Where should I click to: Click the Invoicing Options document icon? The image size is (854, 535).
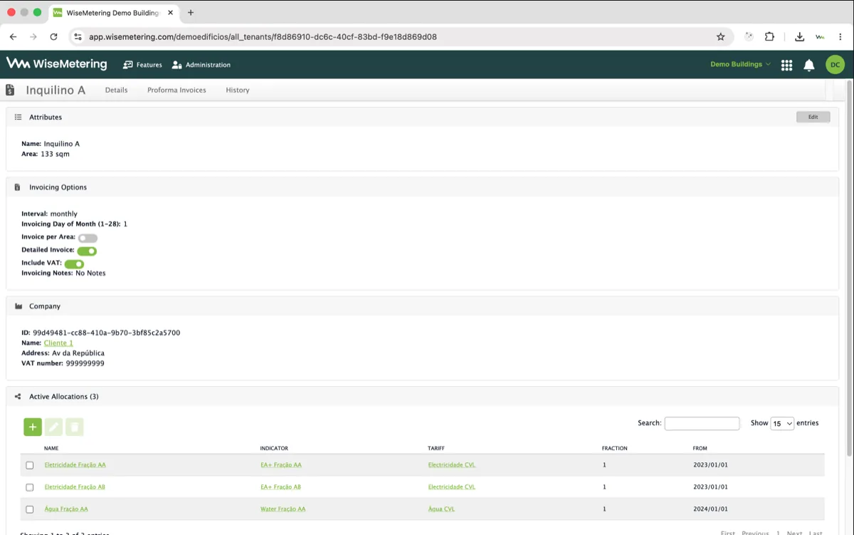(x=18, y=187)
